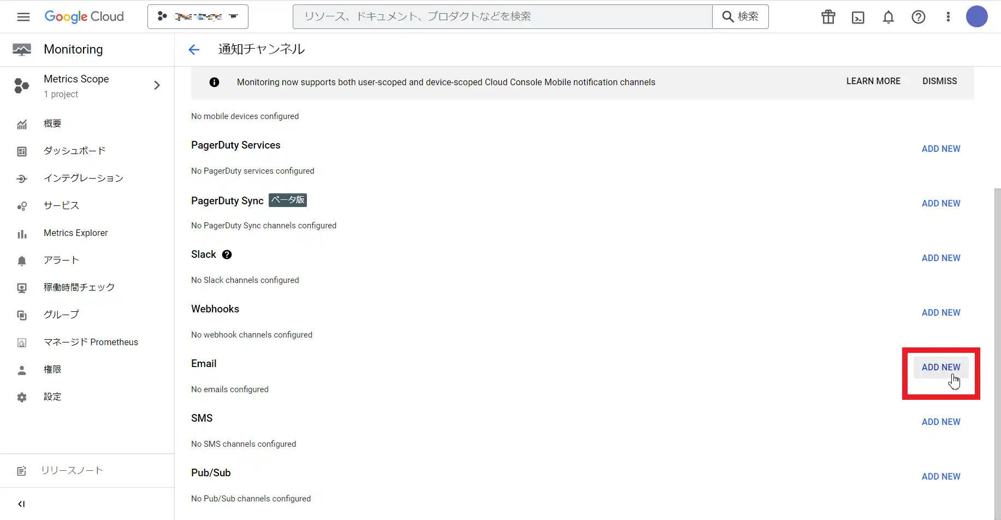Image resolution: width=1001 pixels, height=520 pixels.
Task: Add new Webhooks channel
Action: pyautogui.click(x=941, y=312)
